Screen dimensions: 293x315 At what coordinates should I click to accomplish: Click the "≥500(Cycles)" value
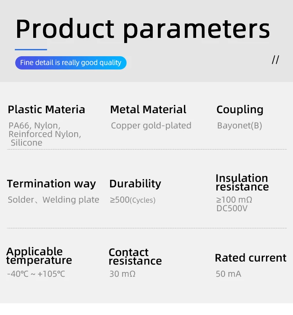tap(132, 200)
